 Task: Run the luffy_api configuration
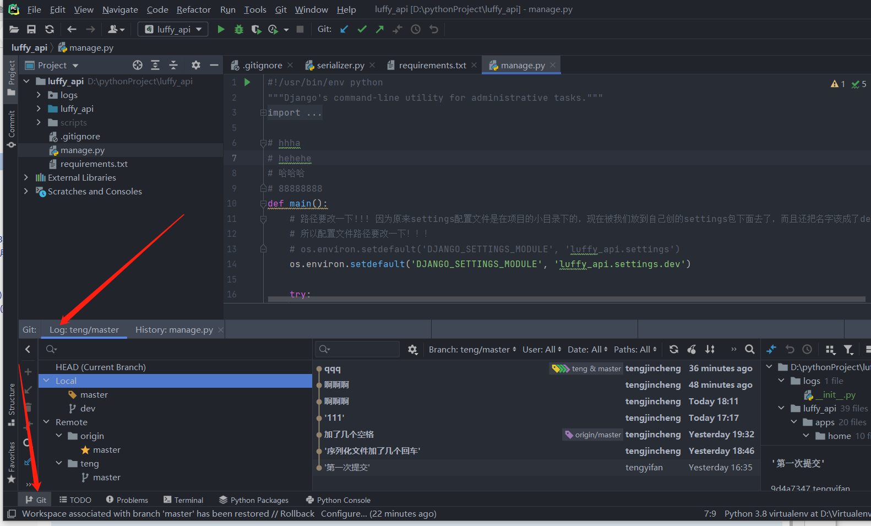click(221, 29)
